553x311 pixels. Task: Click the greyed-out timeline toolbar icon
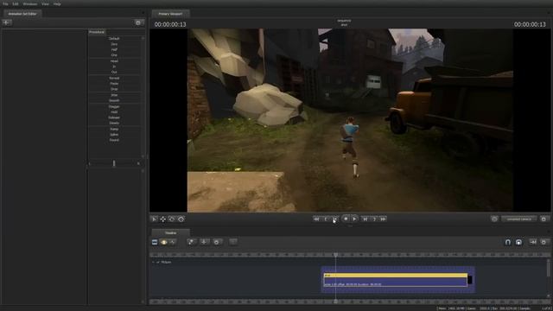pyautogui.click(x=233, y=242)
